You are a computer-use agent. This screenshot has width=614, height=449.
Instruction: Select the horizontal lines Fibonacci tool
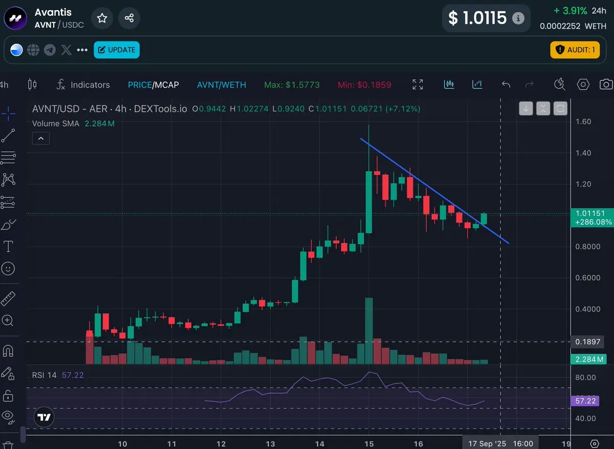[8, 158]
